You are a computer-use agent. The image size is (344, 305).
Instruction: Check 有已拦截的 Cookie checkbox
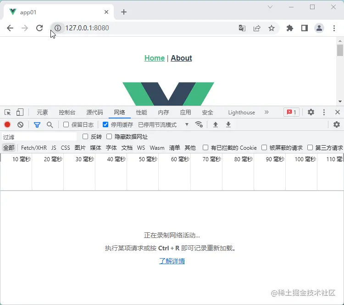coord(205,147)
